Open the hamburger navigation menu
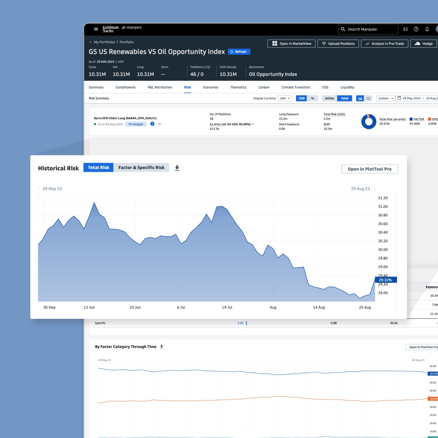Viewport: 438px width, 438px height. tap(96, 29)
